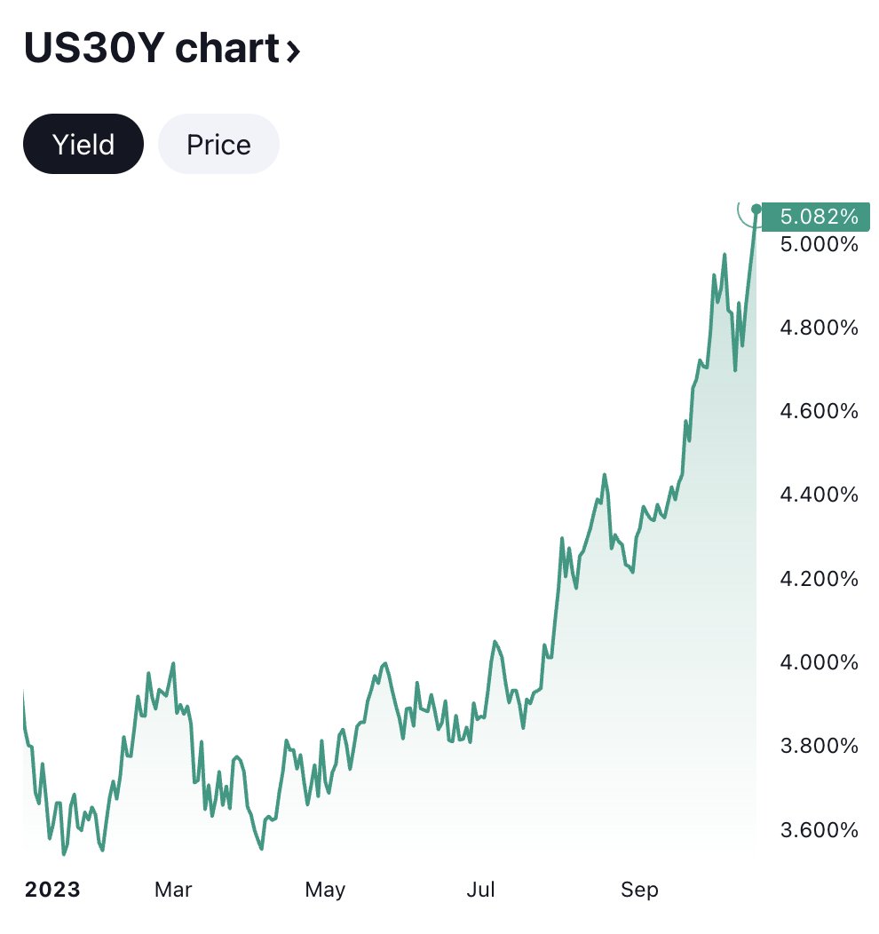Screen dimensions: 879x934
Task: Click the Mar time axis label
Action: tap(172, 889)
